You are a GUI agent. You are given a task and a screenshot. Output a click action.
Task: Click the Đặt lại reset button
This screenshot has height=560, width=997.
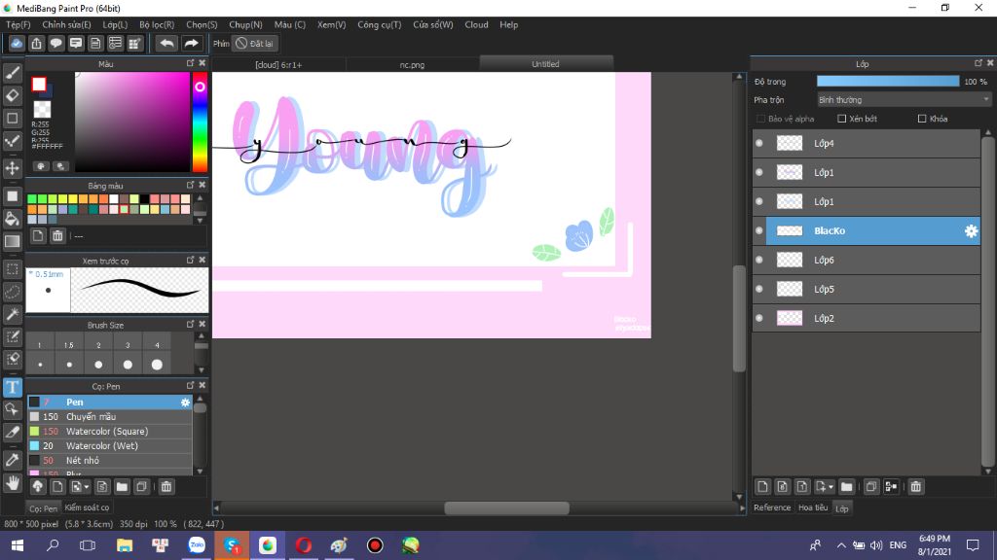254,44
